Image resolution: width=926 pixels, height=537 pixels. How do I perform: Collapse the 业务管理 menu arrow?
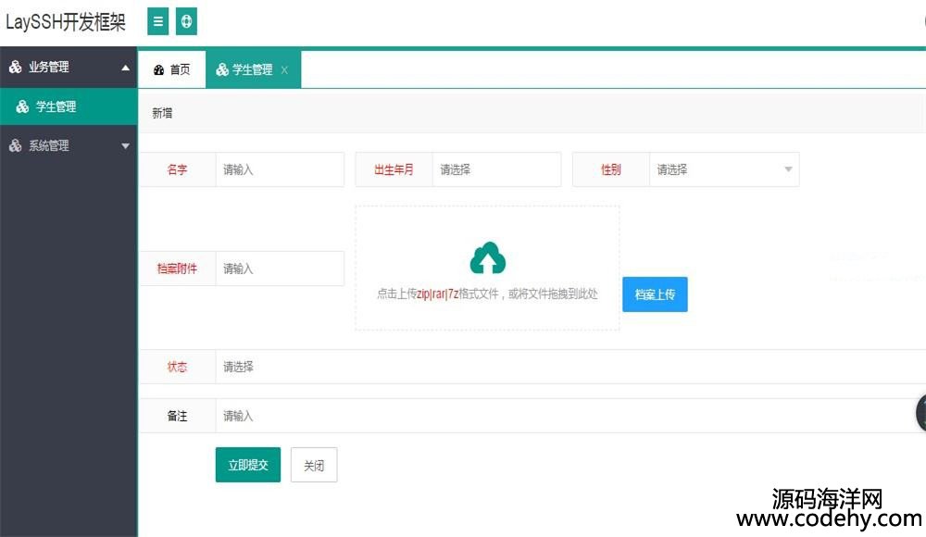125,68
